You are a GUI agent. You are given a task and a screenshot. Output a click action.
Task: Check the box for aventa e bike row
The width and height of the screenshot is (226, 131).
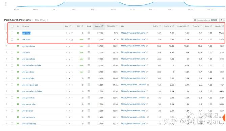12,78
